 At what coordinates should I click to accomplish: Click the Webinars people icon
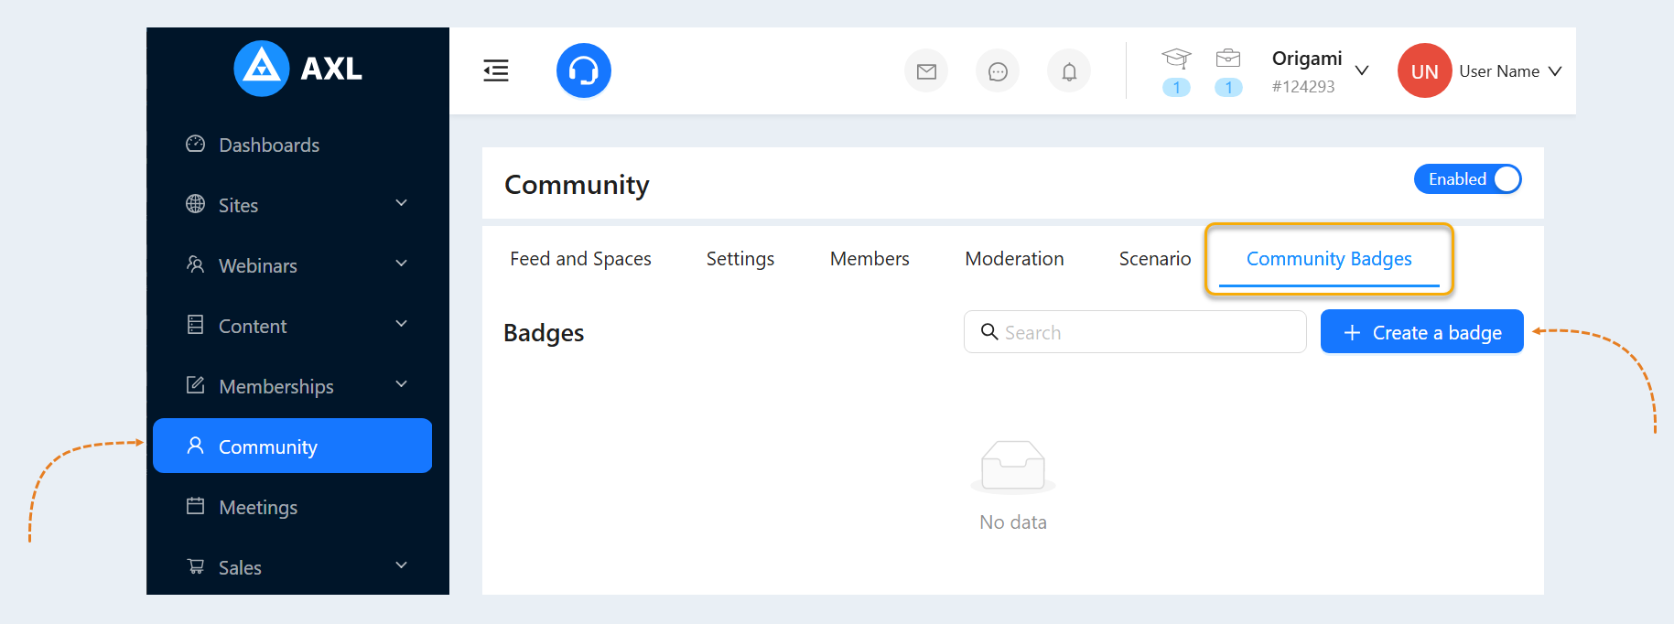pyautogui.click(x=195, y=264)
